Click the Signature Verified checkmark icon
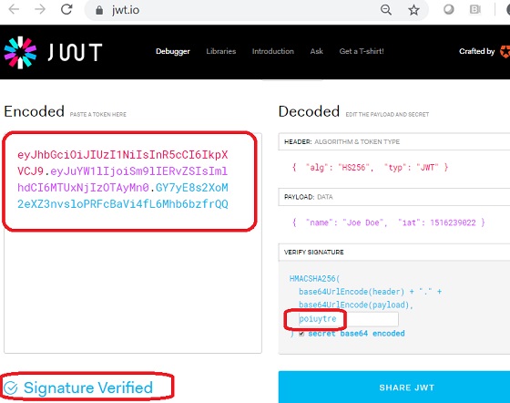510x403 pixels. pos(10,387)
